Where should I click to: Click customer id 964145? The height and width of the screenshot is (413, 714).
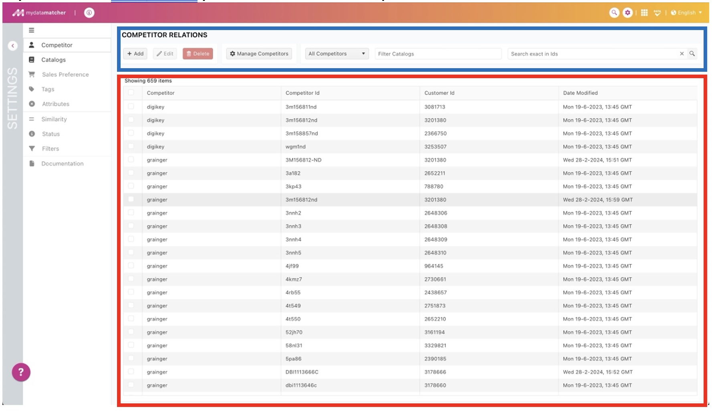[434, 266]
